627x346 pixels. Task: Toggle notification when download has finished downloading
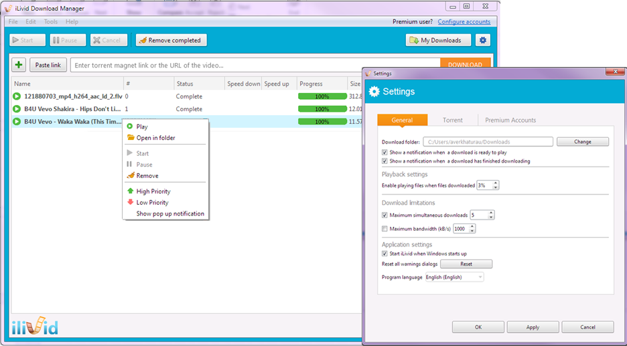click(x=385, y=161)
